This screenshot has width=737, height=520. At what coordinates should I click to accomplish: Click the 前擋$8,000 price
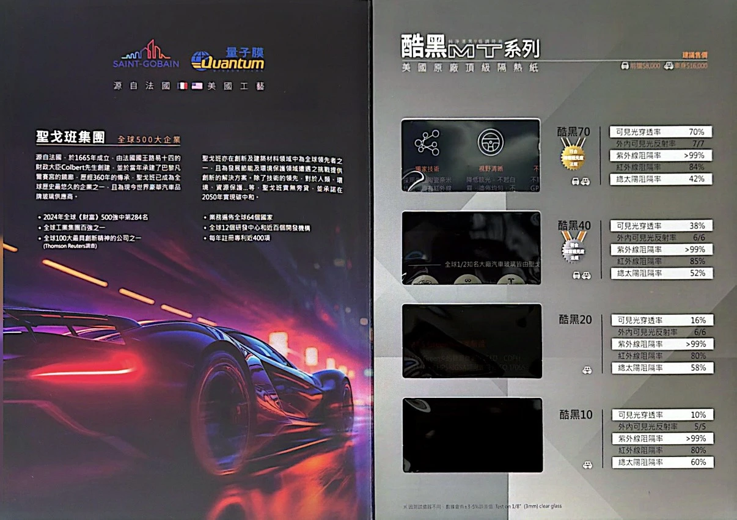645,65
